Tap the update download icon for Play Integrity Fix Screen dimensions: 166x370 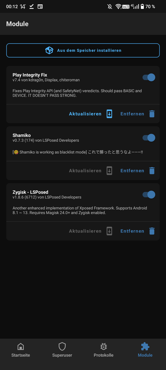109,114
